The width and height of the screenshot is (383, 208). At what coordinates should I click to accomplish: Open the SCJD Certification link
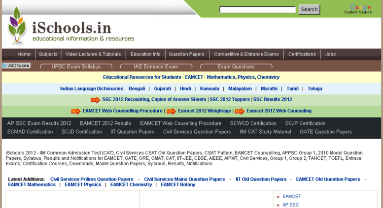(82, 132)
